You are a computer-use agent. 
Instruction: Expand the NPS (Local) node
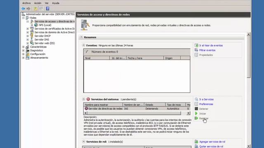(32, 25)
